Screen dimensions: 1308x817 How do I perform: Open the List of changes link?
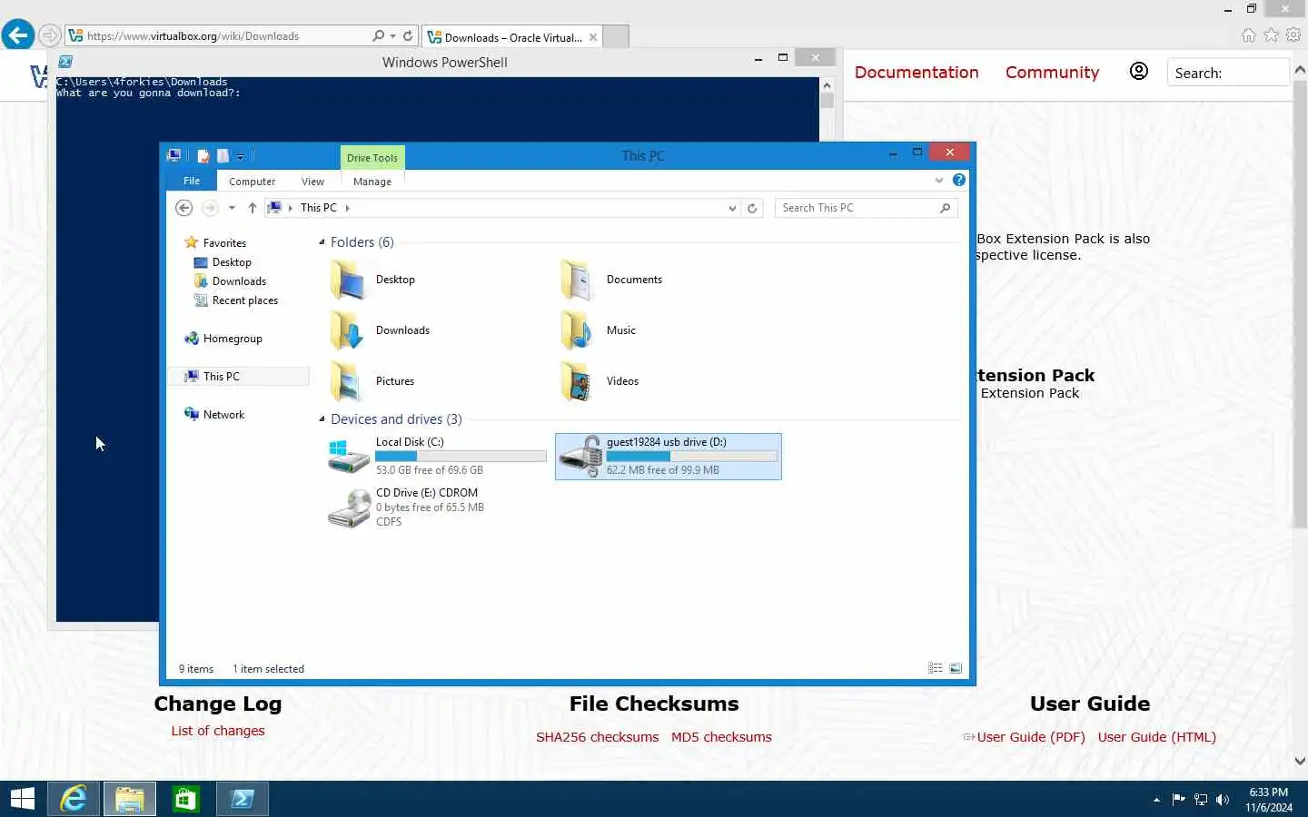coord(218,731)
